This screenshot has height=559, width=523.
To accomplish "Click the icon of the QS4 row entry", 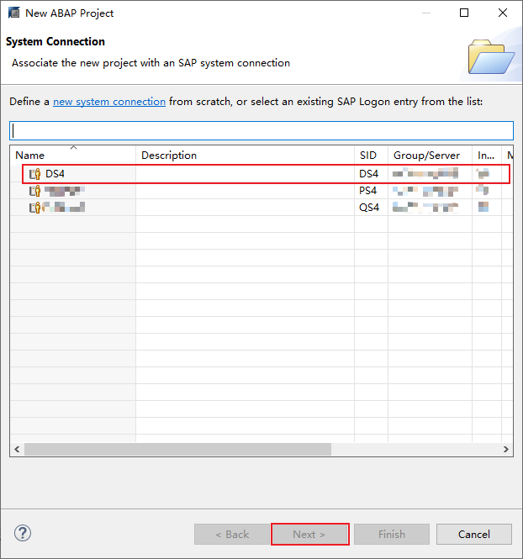I will tap(34, 207).
